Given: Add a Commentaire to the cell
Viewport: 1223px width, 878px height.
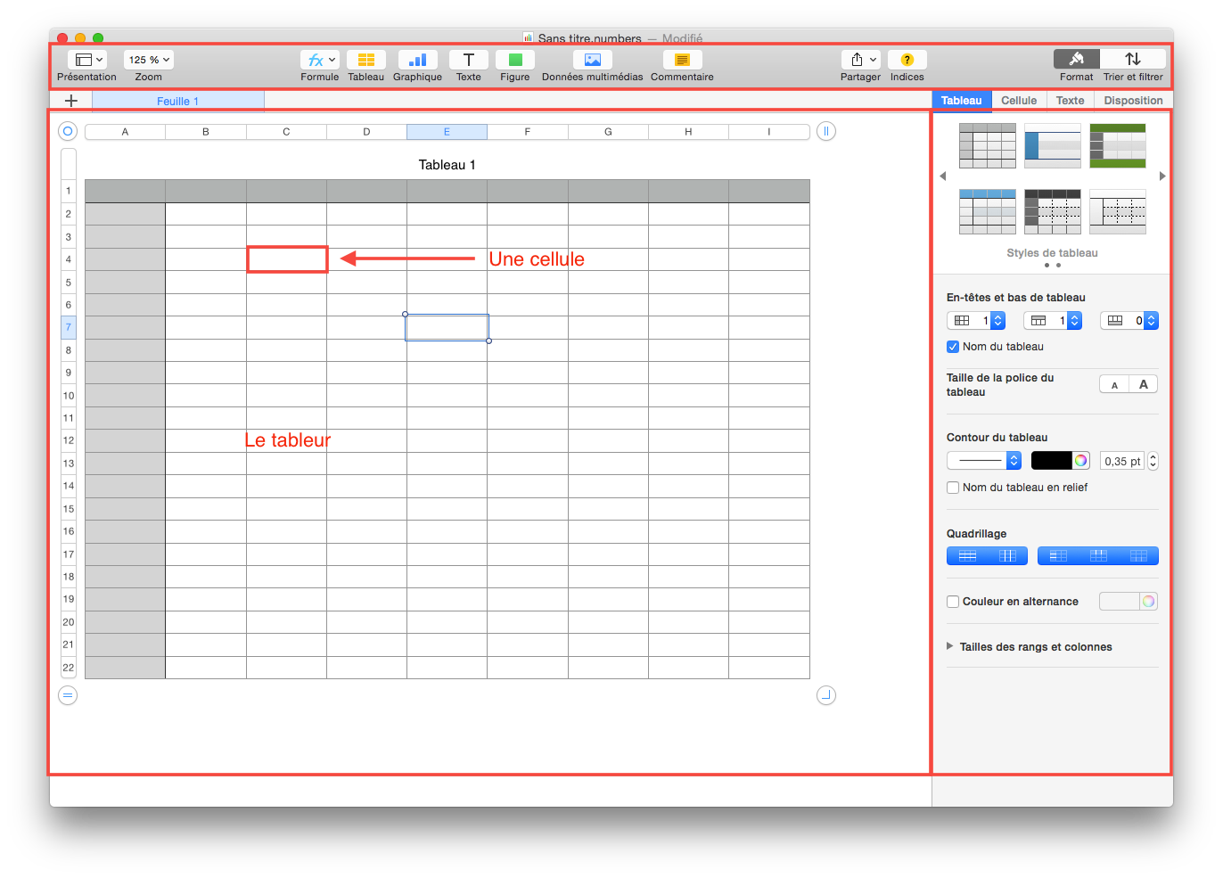Looking at the screenshot, I should 682,60.
